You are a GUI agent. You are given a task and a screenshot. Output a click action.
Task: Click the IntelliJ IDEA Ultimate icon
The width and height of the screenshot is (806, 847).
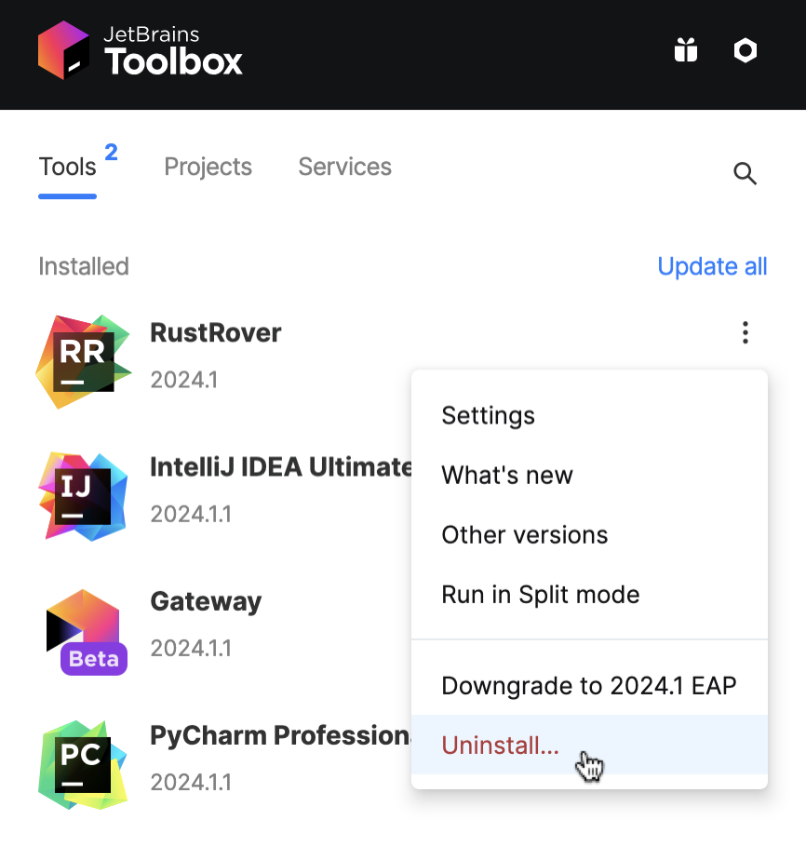click(x=83, y=495)
